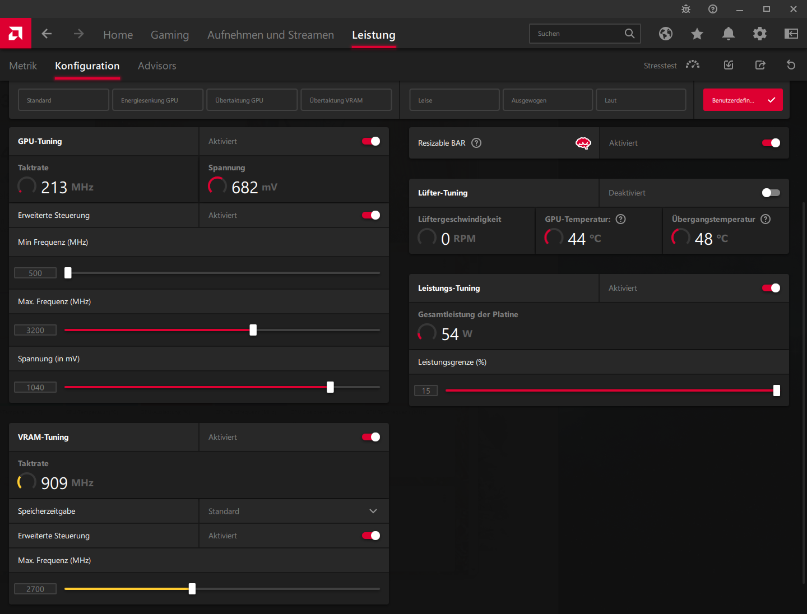Toggle VRAM Erweiterte Steuerung switch
807x614 pixels.
point(371,536)
